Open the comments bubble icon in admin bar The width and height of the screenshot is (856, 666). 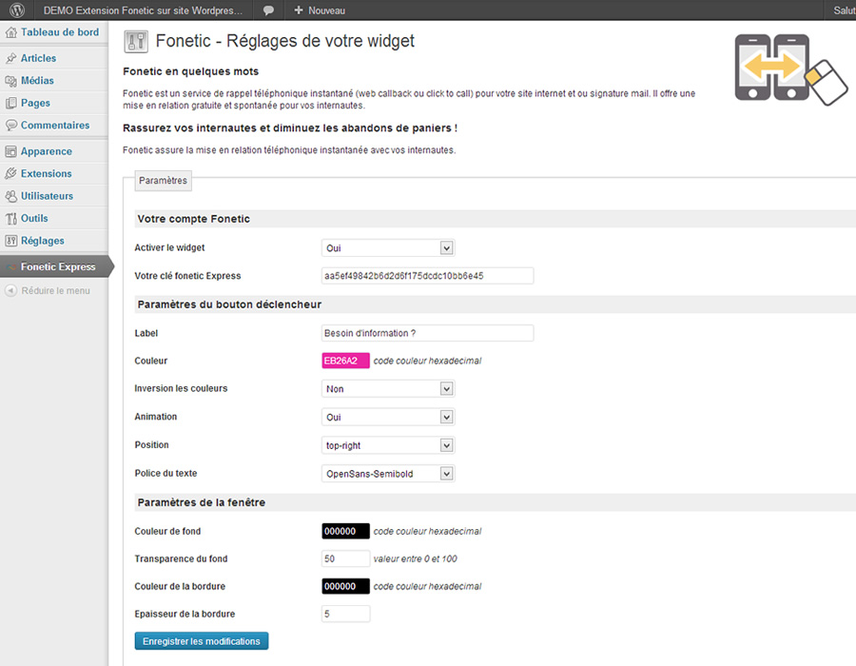(268, 10)
